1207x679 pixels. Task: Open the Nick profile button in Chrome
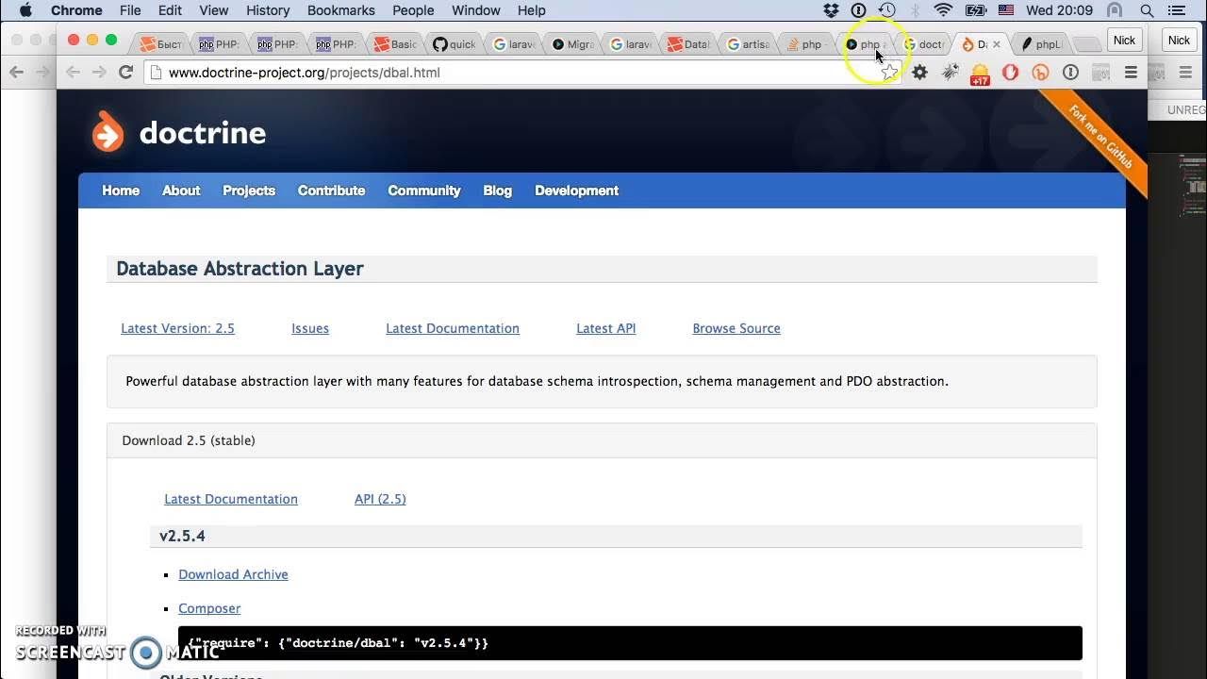coord(1124,41)
